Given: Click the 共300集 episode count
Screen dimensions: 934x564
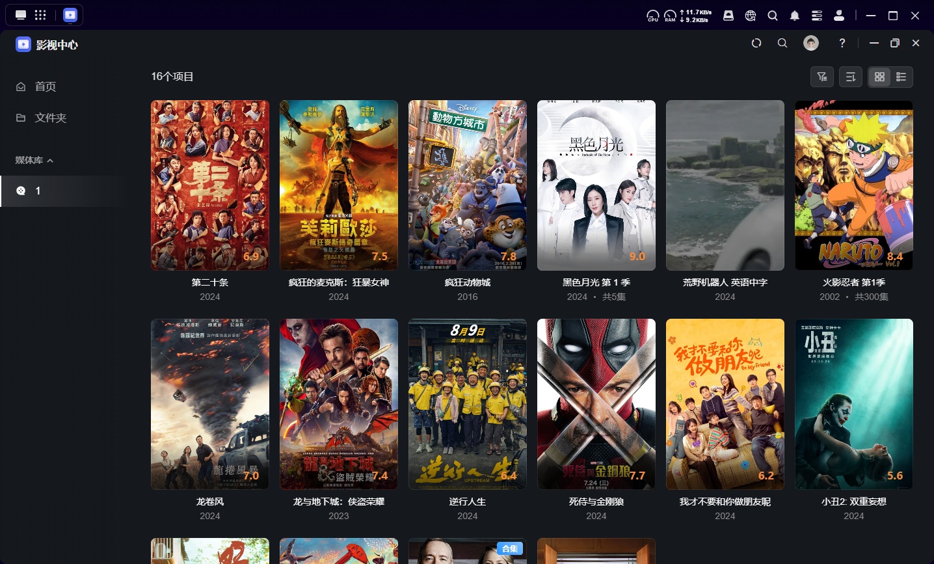Looking at the screenshot, I should (872, 297).
